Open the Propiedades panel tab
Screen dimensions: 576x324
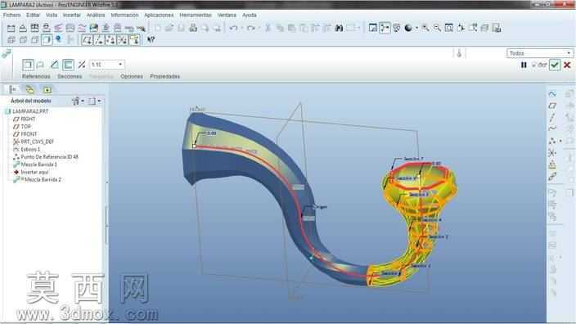165,76
